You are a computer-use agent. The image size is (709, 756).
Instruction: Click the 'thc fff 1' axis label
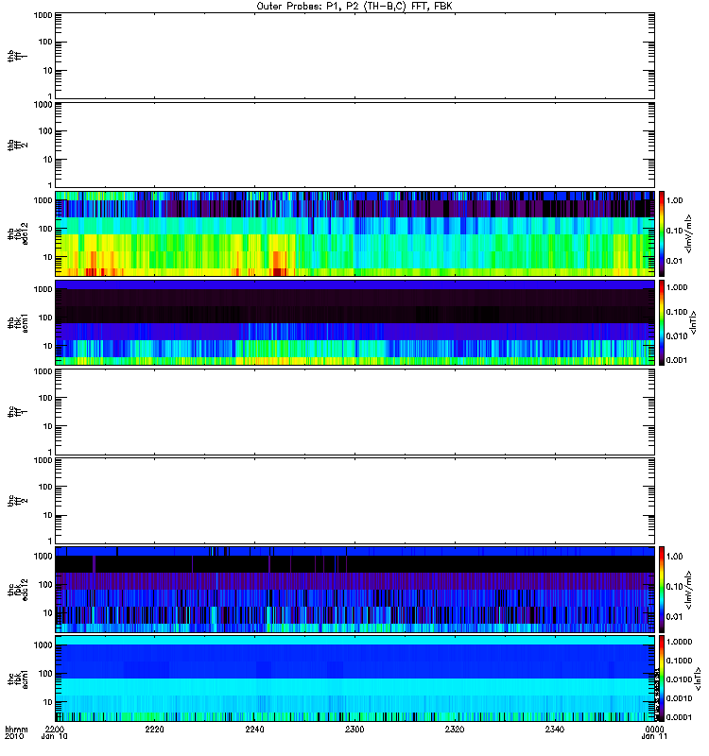coord(17,412)
